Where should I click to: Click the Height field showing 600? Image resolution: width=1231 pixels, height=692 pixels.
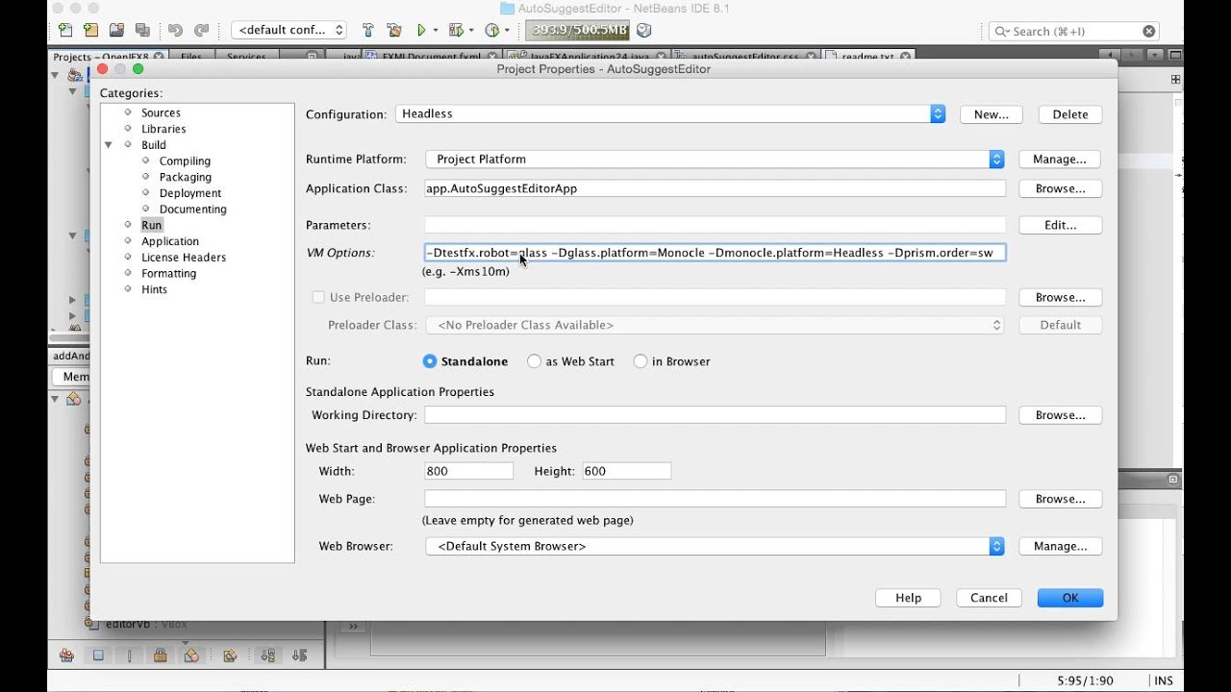(626, 471)
